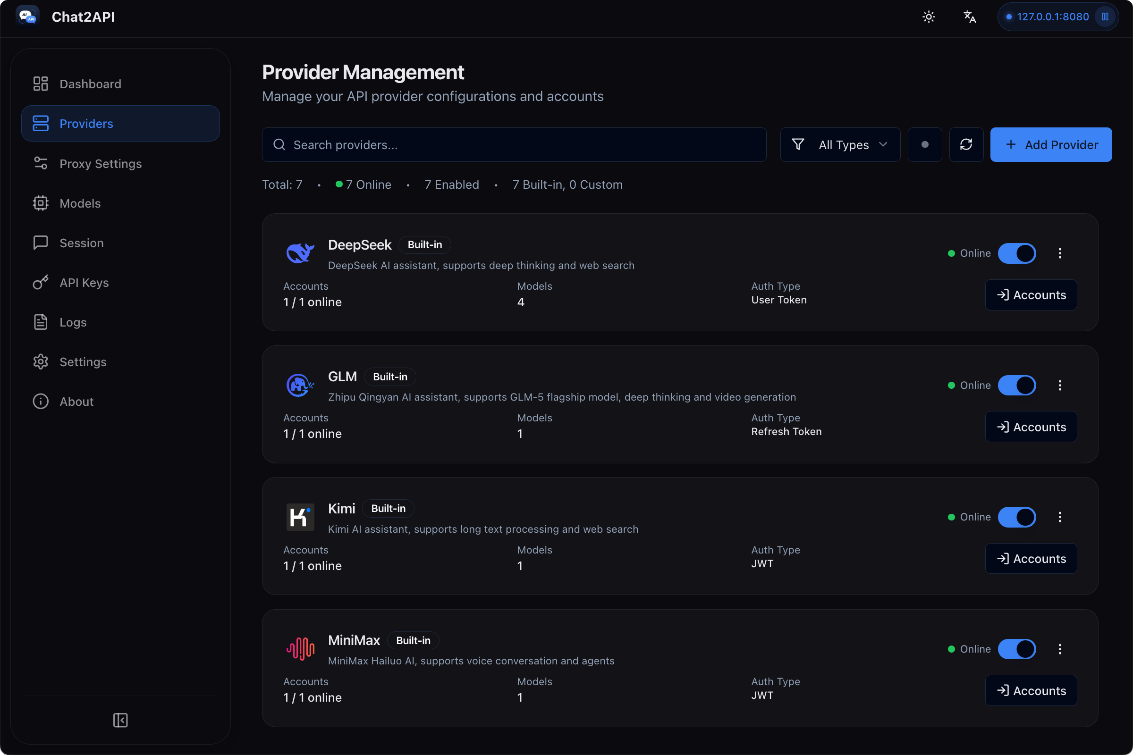Click the MiniMax waveform logo
1133x755 pixels.
(x=300, y=649)
